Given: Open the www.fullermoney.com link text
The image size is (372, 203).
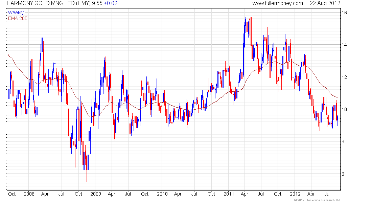Looking at the screenshot, I should point(278,3).
